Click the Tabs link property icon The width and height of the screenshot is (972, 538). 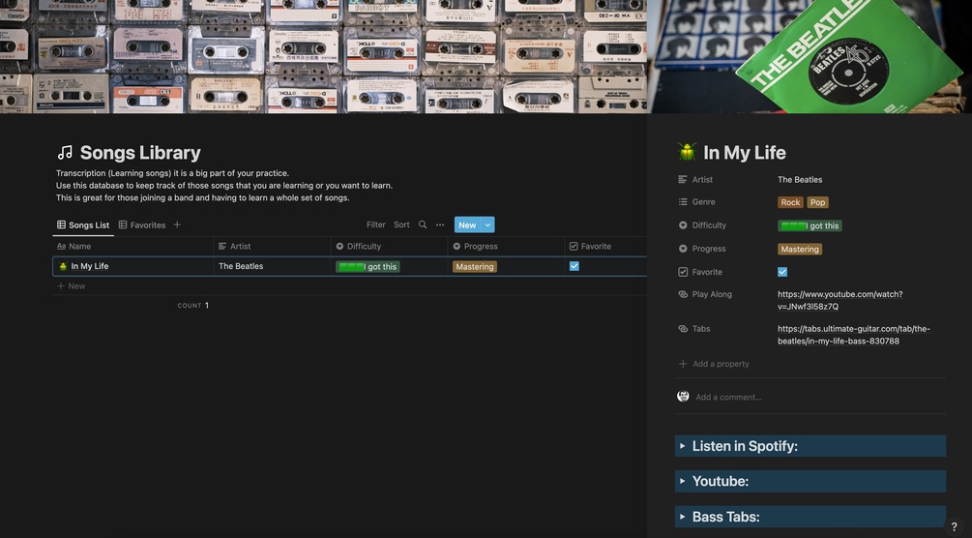(x=683, y=329)
